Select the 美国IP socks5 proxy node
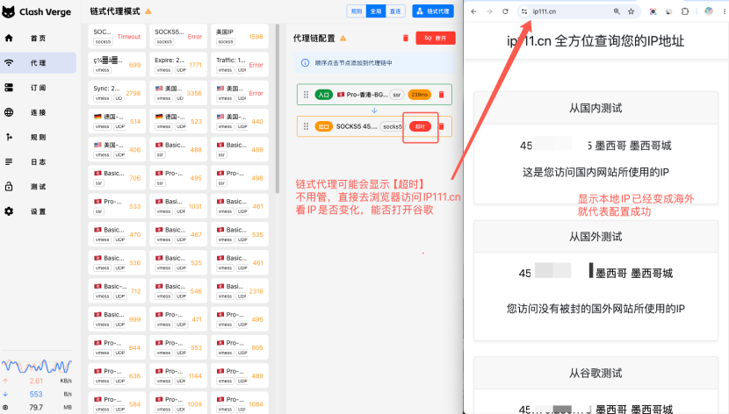The image size is (729, 414). (240, 36)
